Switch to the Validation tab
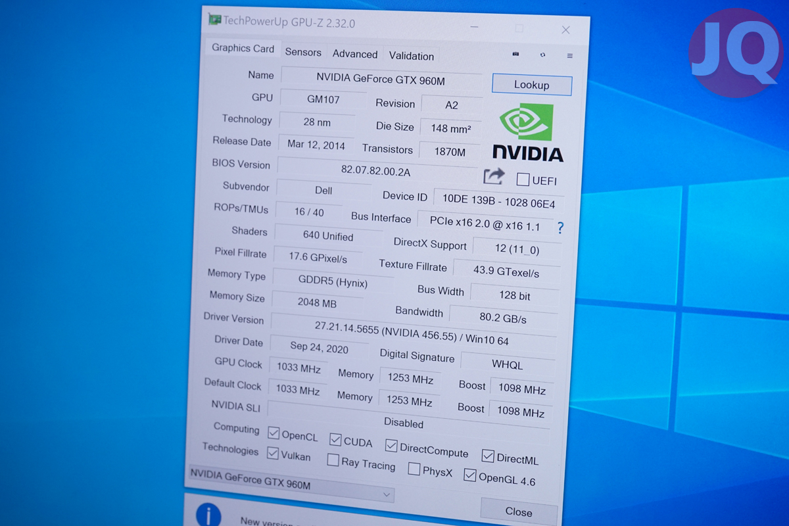Image resolution: width=789 pixels, height=526 pixels. pos(412,57)
